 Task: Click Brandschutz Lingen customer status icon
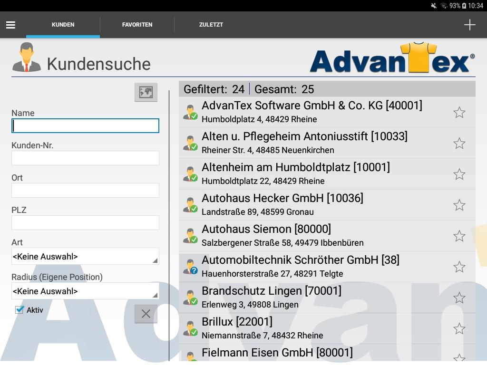coord(190,298)
